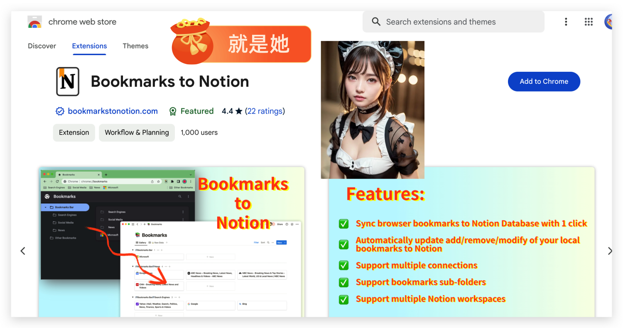
Task: Open the Google apps grid icon
Action: 589,22
